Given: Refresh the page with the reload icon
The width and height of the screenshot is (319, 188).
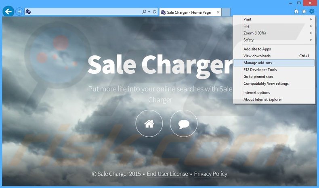Looking at the screenshot, I should (x=154, y=12).
